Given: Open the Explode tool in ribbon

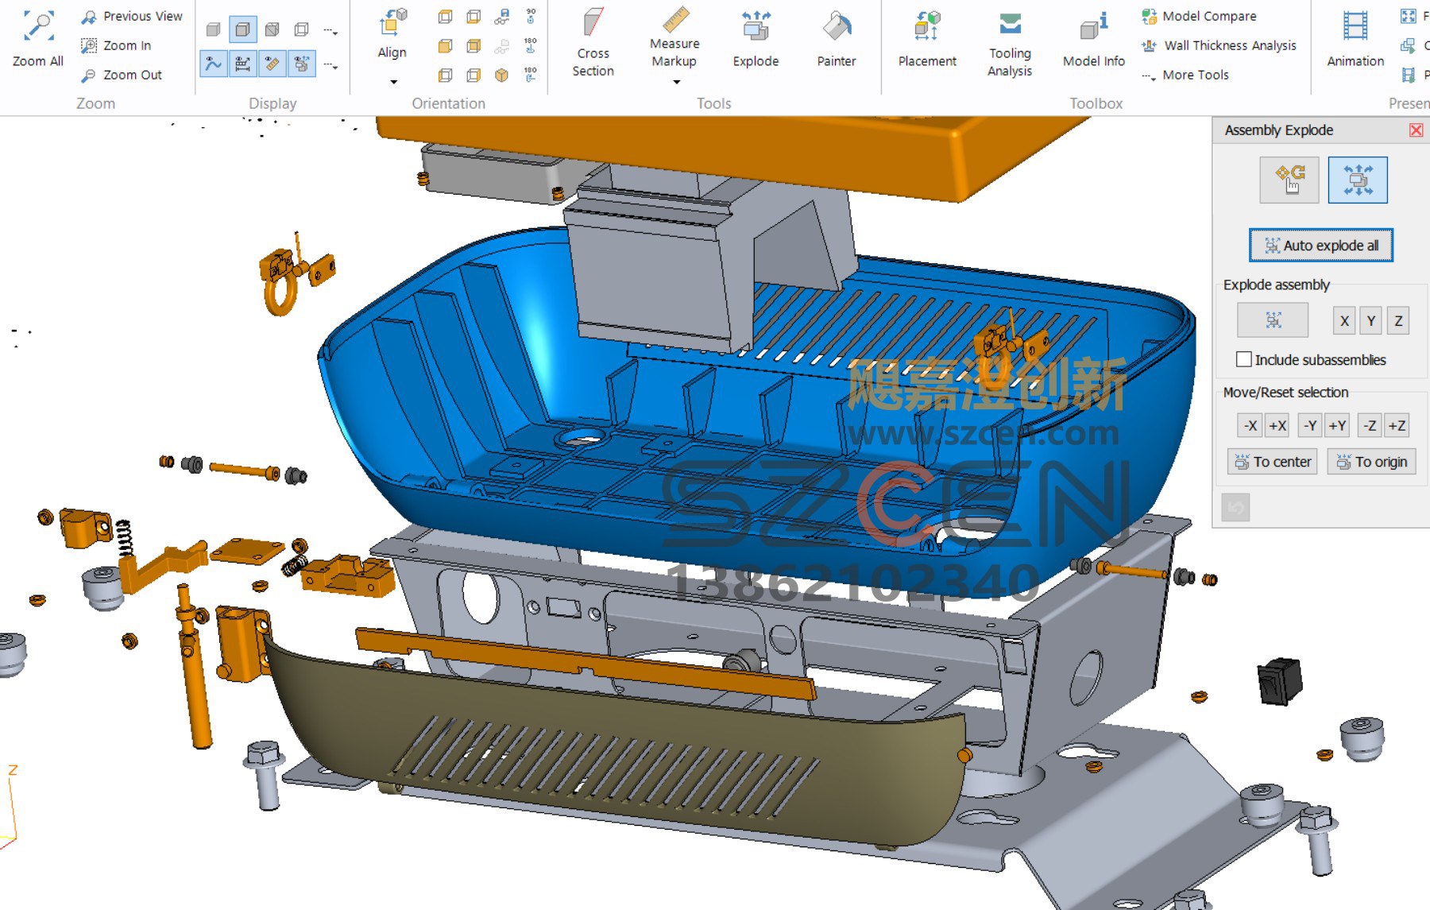Looking at the screenshot, I should click(x=756, y=40).
